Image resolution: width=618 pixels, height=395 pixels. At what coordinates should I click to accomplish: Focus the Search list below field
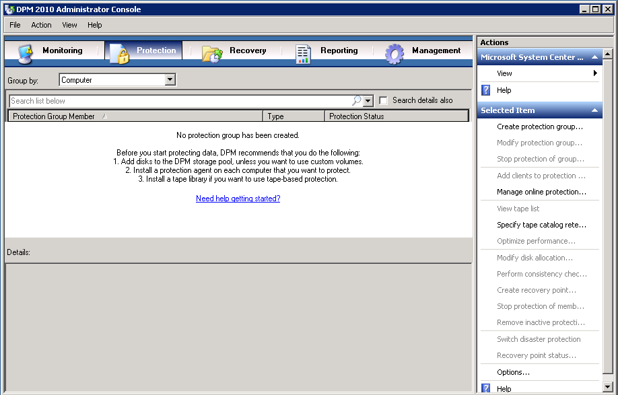click(x=180, y=101)
